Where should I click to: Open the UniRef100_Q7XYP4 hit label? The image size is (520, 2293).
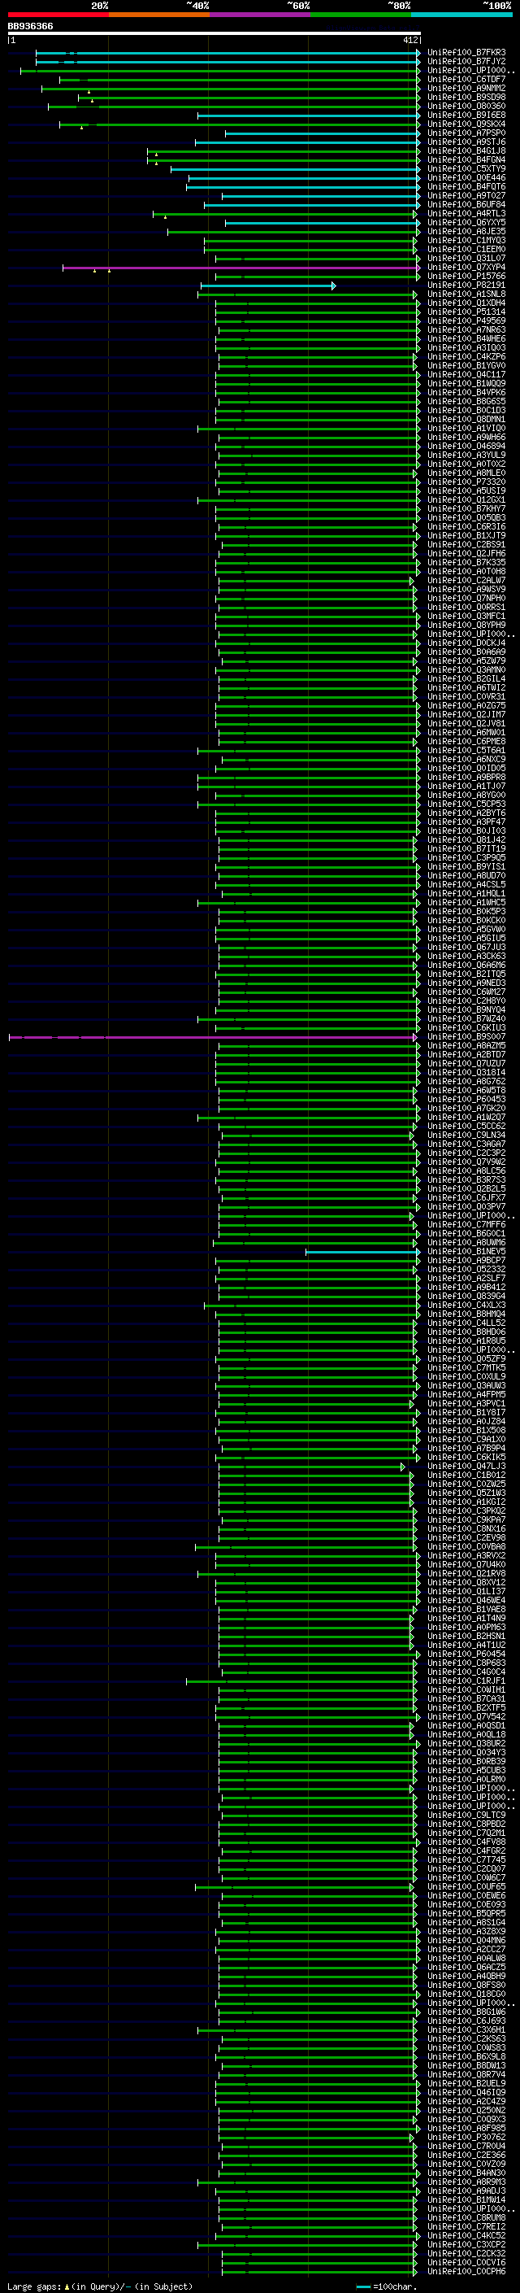[466, 267]
